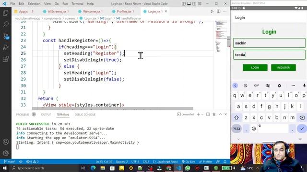Show the Problems panel tab
The image size is (307, 172).
click(x=23, y=115)
